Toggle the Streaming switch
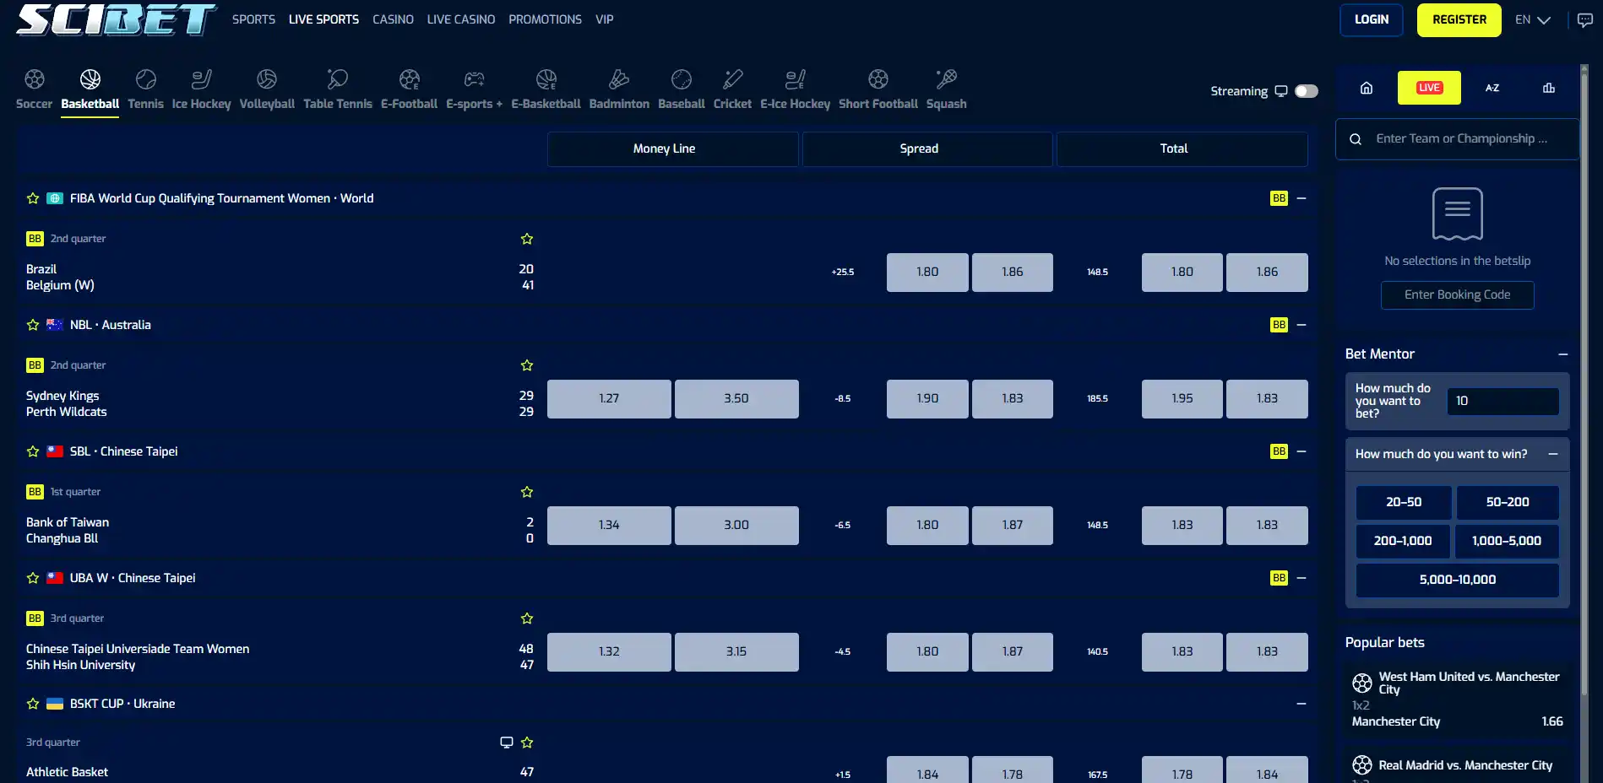Screen dimensions: 1603x783 [1307, 91]
